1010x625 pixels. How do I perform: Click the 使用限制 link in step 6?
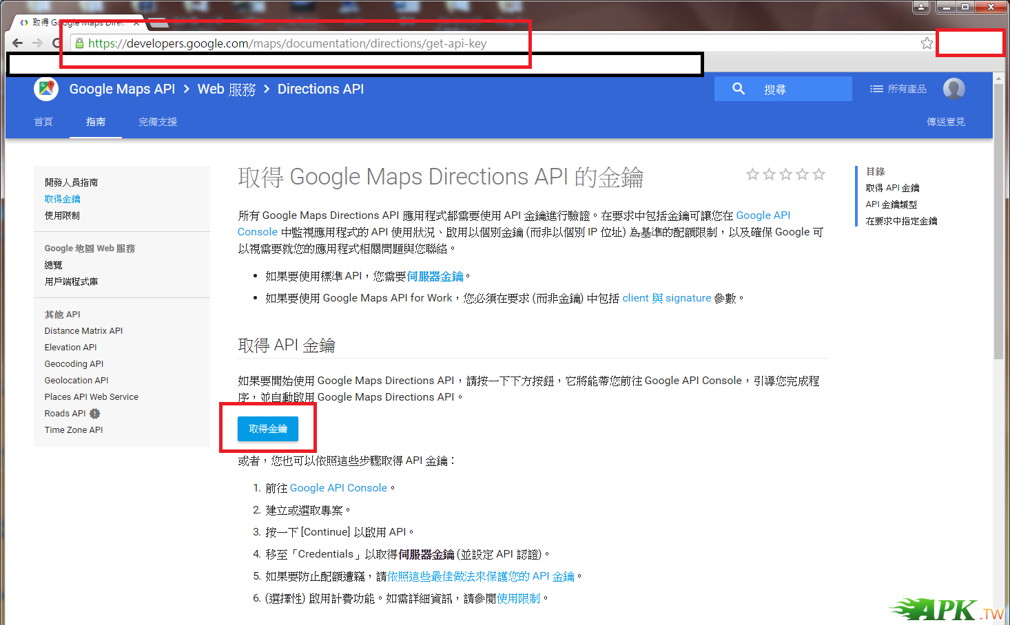[x=519, y=598]
